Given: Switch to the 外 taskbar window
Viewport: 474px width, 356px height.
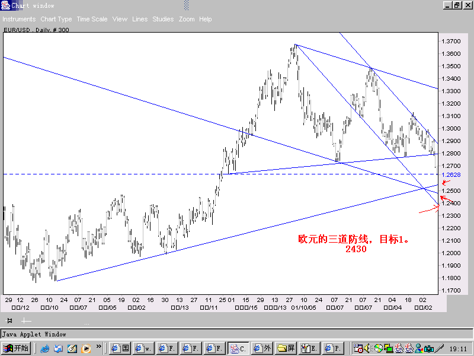Looking at the screenshot, I should pyautogui.click(x=262, y=348).
